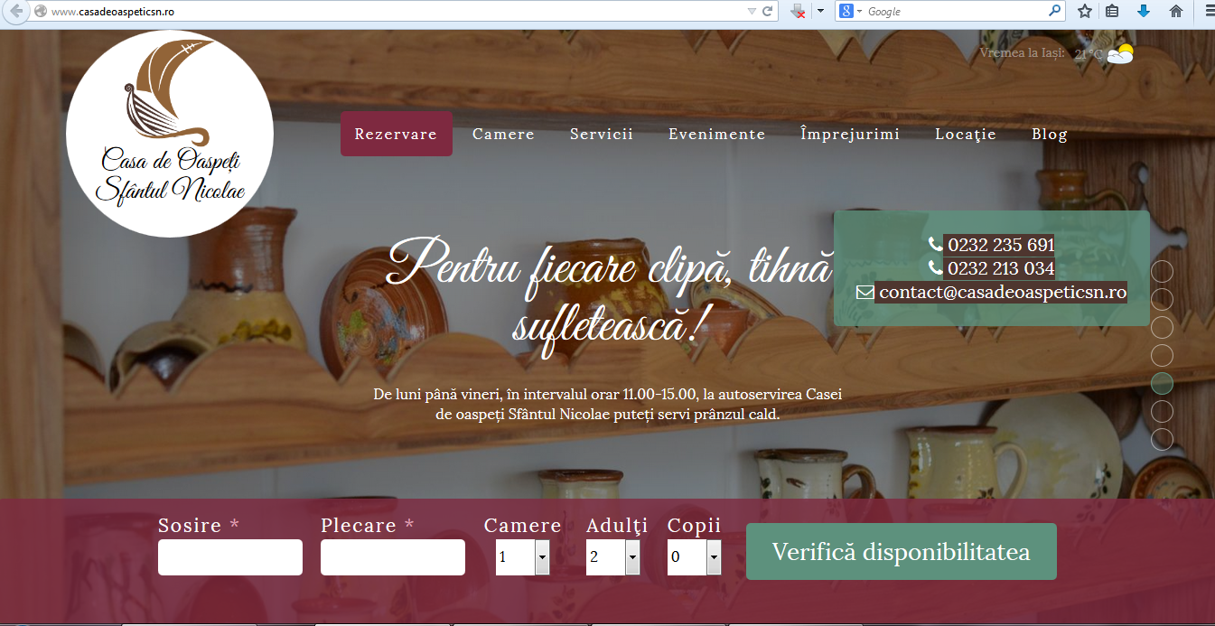Click Verifică disponibilitatea button
This screenshot has height=626, width=1215.
901,551
